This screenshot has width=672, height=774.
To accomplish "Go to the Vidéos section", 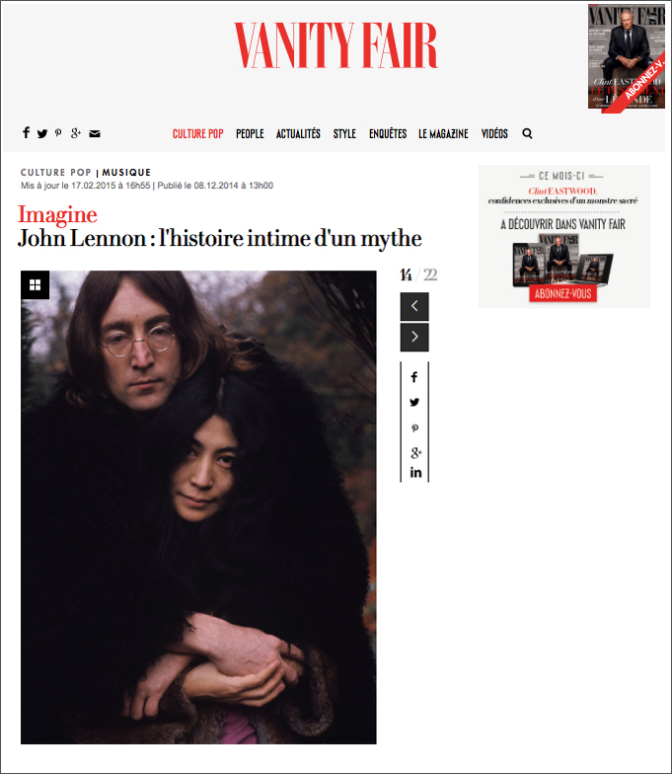I will point(494,134).
